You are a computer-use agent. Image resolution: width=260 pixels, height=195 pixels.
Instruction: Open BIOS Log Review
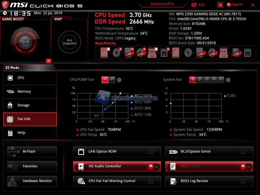point(208,181)
